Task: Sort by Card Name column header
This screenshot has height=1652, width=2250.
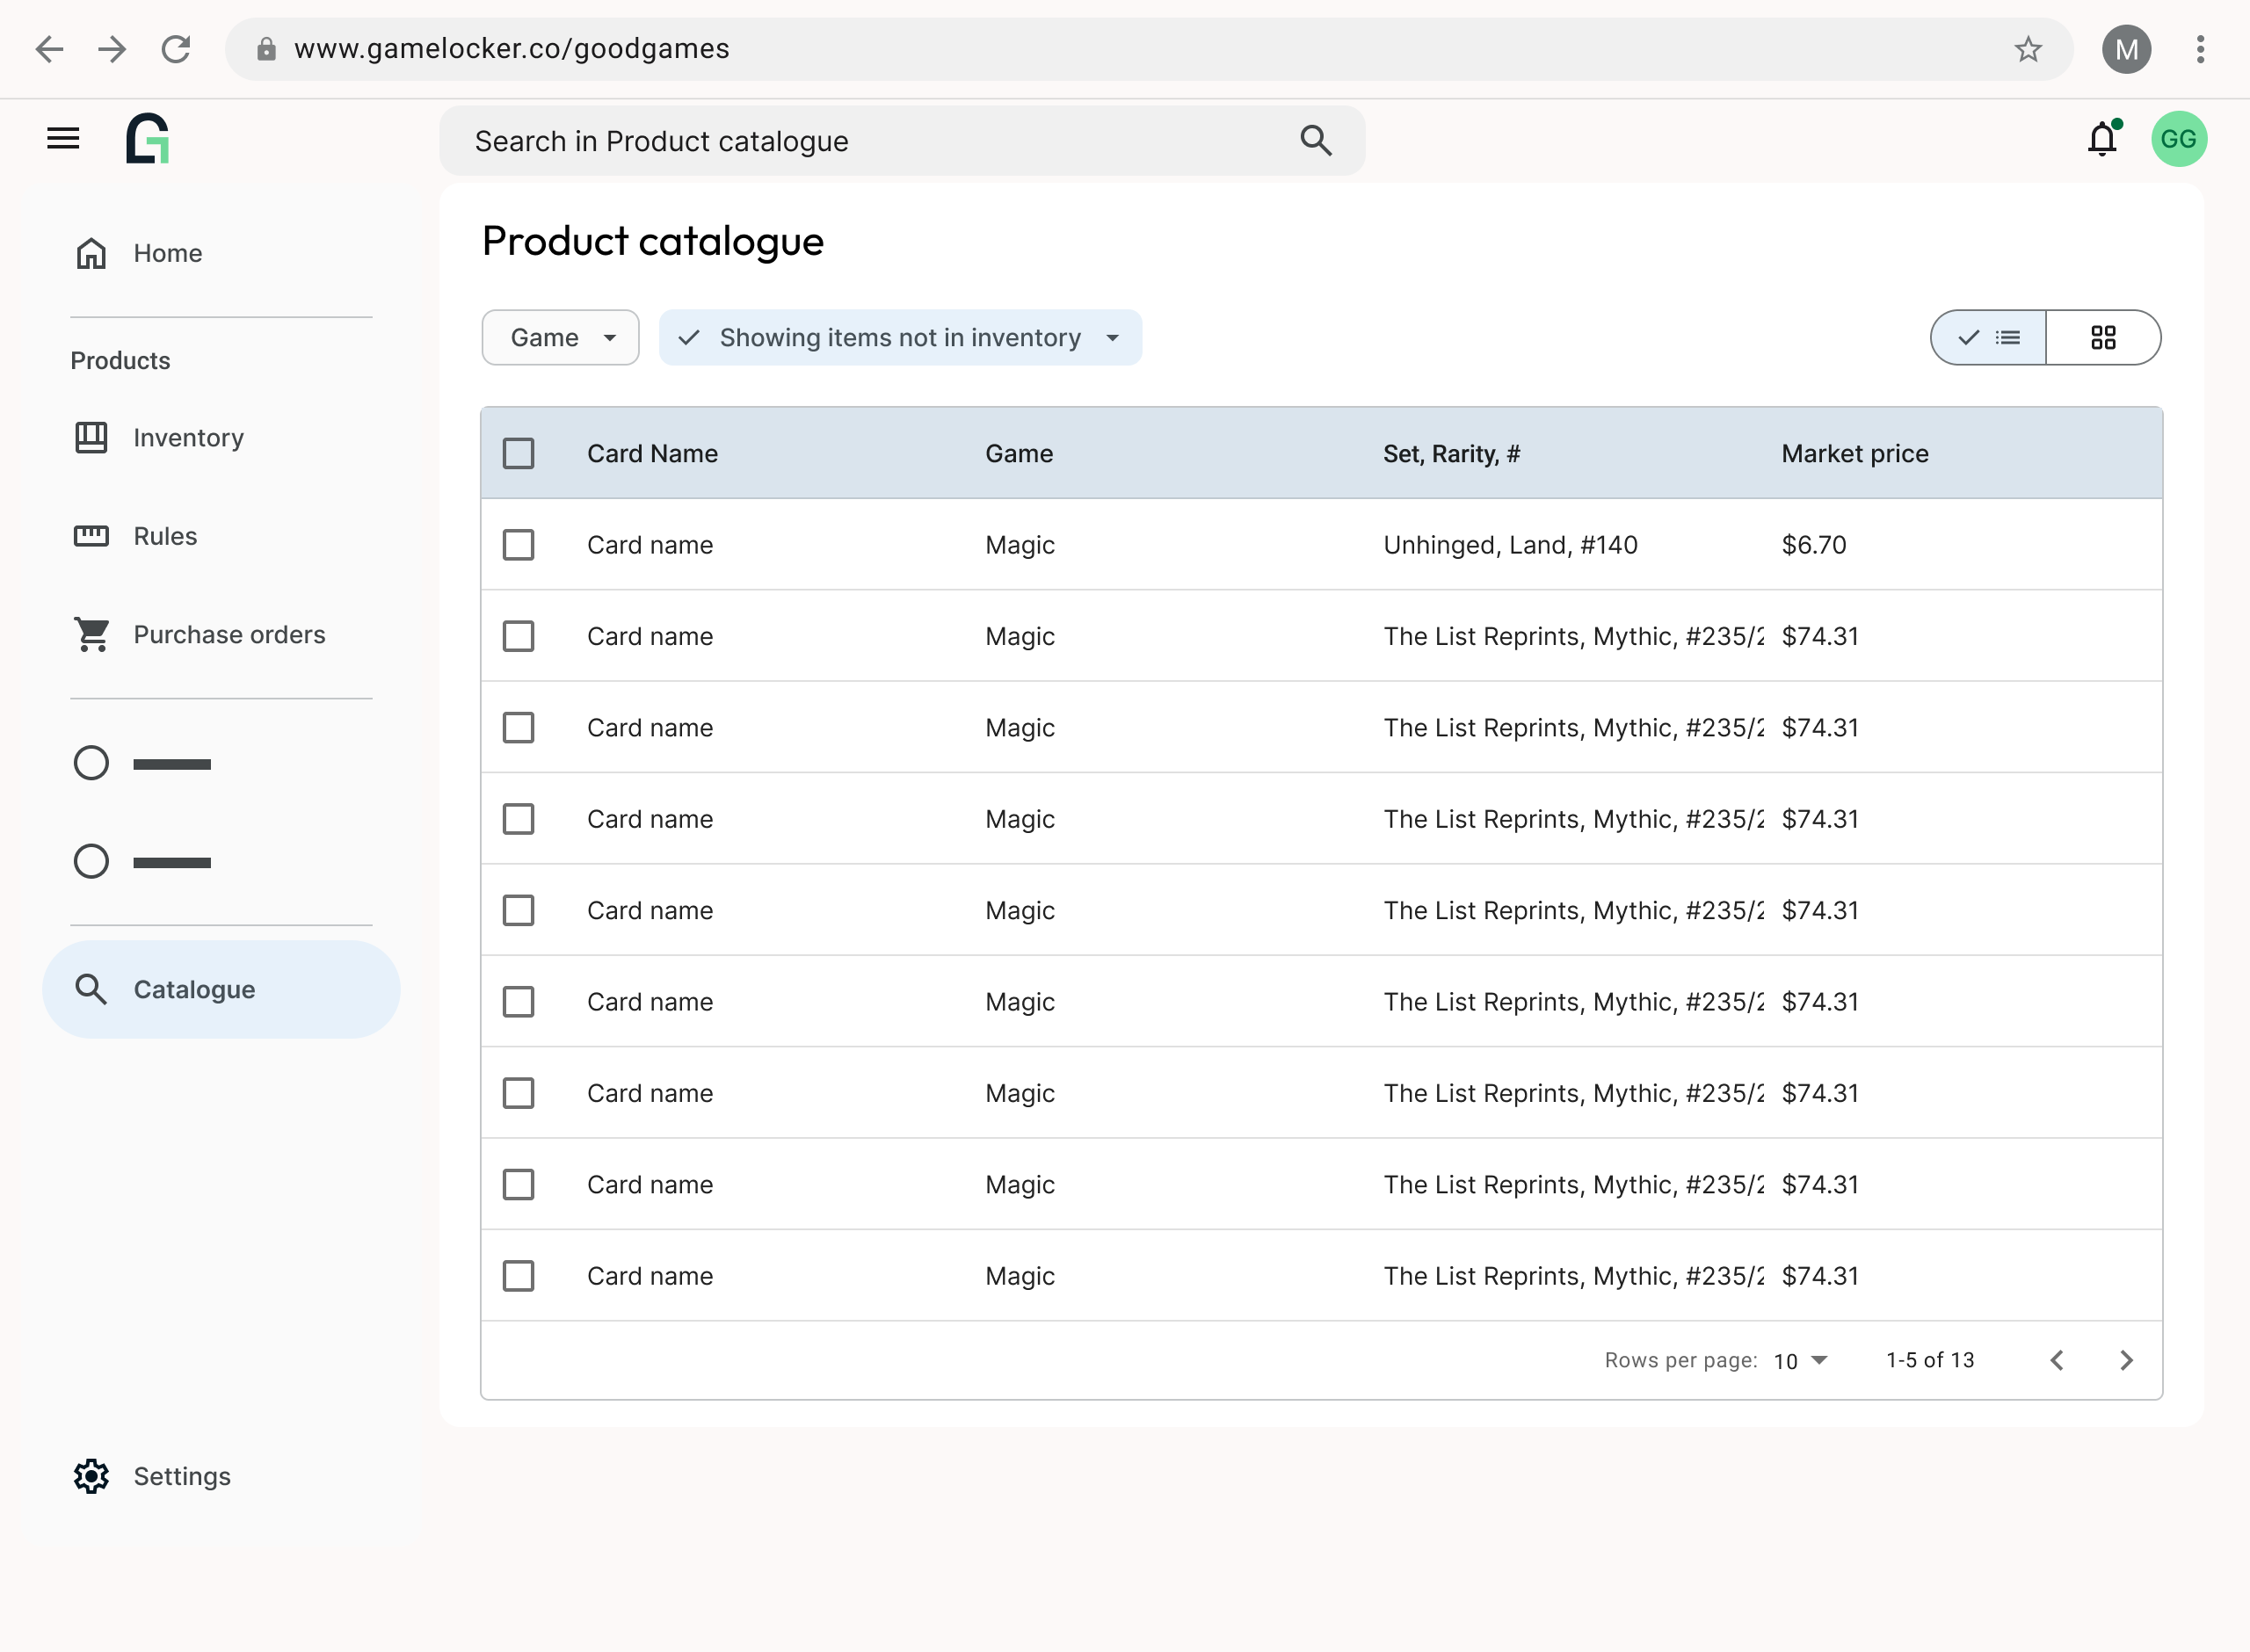Action: pos(652,454)
